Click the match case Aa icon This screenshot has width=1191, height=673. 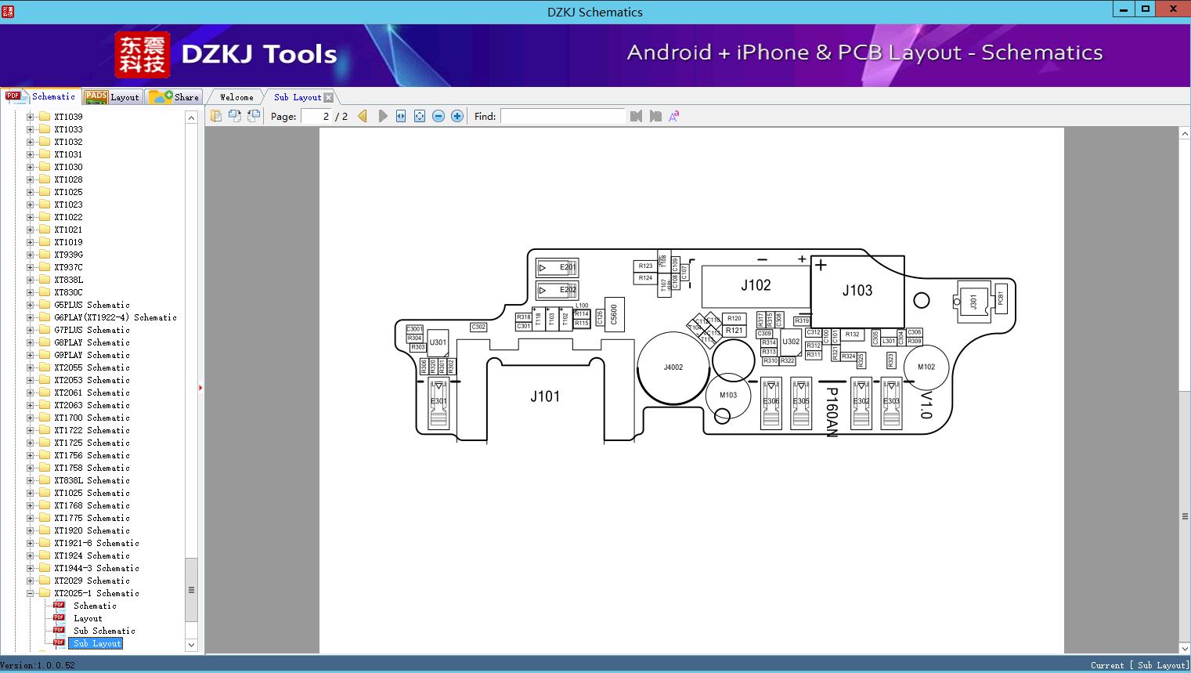674,116
